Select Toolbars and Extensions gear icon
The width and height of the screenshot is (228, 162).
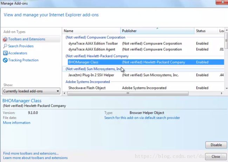5,39
